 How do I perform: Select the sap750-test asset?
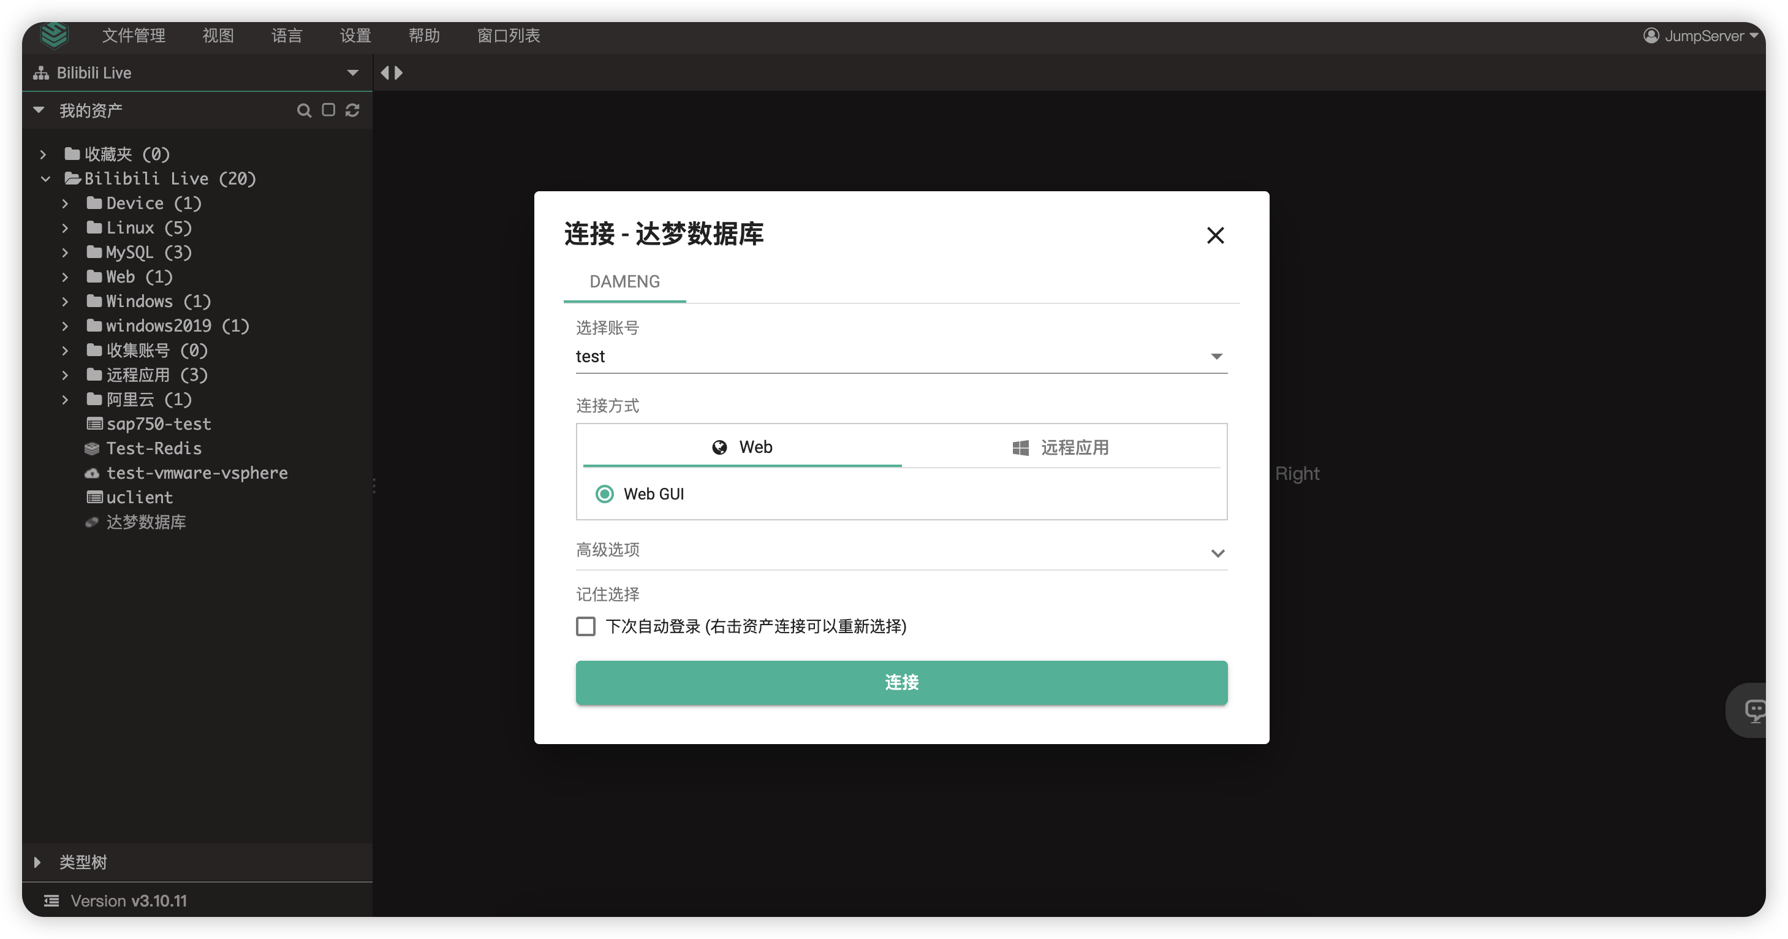158,424
